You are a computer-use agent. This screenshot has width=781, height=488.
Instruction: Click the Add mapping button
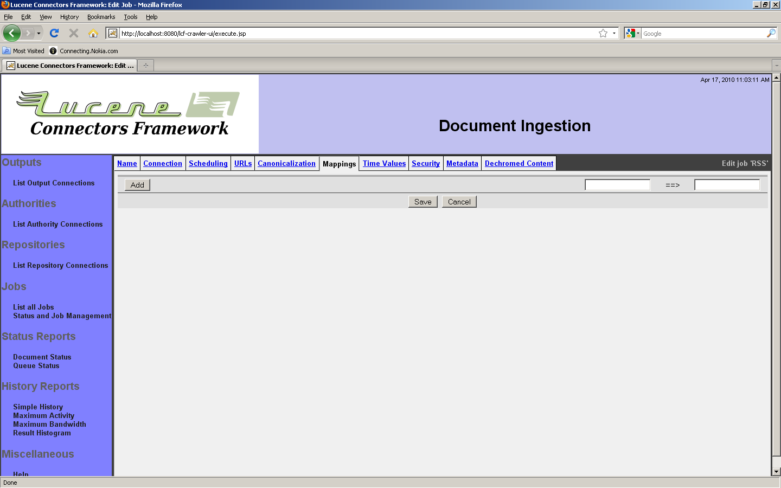click(137, 185)
